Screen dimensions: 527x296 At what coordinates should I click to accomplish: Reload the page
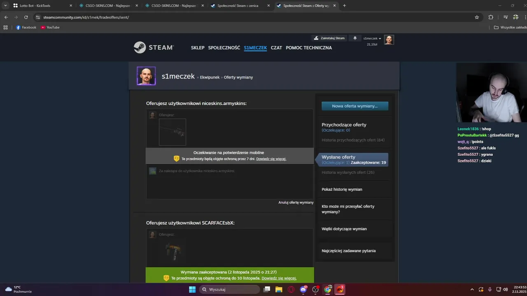click(x=26, y=17)
